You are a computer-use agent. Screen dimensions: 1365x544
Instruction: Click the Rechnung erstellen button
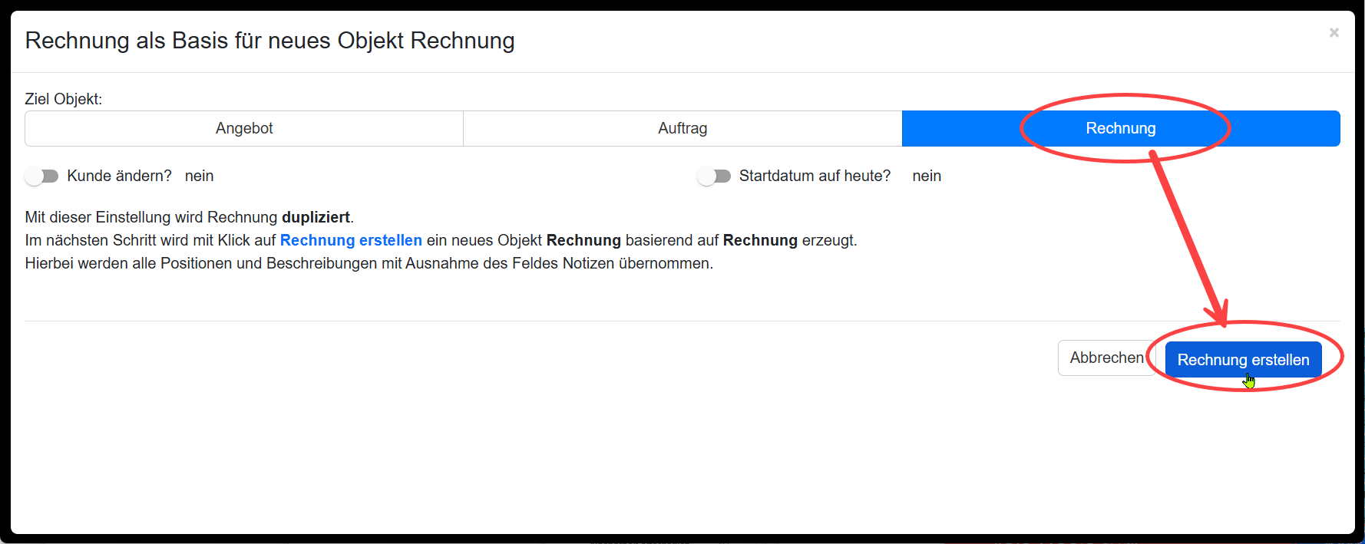click(x=1243, y=360)
